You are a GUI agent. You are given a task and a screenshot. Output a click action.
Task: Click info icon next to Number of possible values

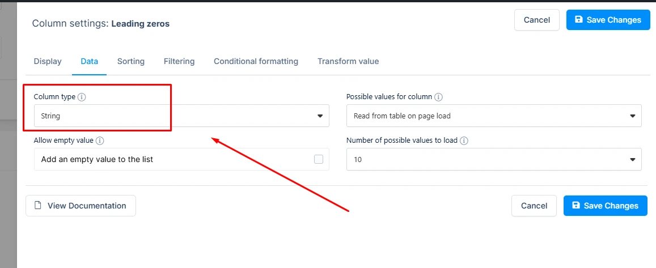(464, 141)
